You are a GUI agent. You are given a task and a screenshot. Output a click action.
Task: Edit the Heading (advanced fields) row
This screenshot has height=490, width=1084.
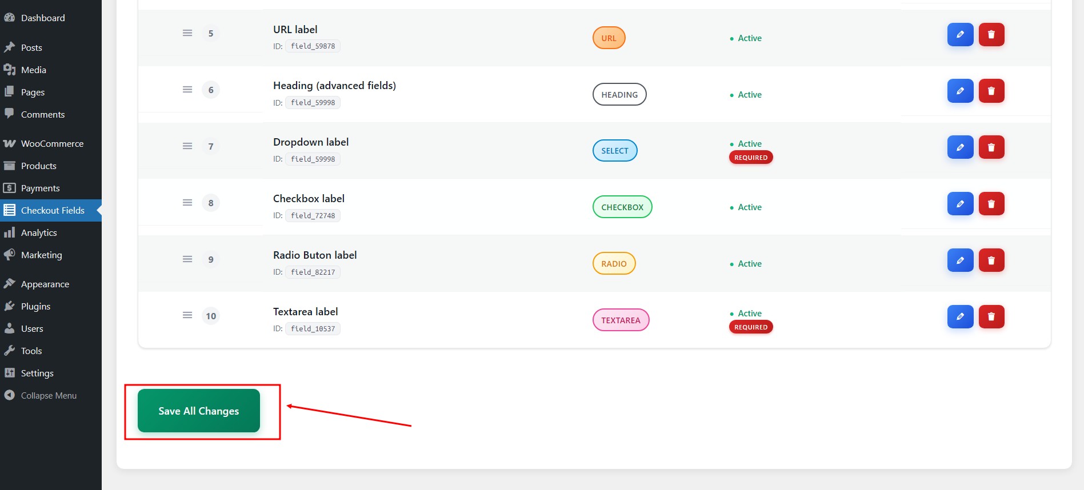click(x=960, y=91)
